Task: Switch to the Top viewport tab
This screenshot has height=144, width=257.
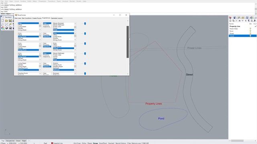Action: pos(3,140)
